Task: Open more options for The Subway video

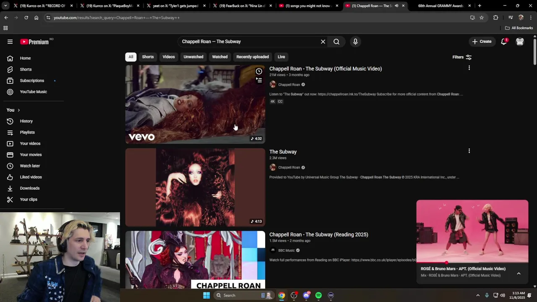Action: click(469, 151)
